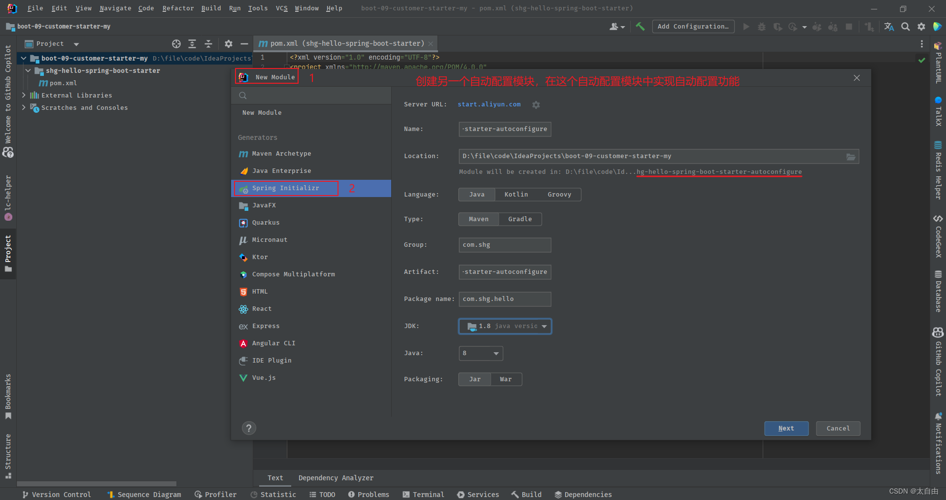Viewport: 946px width, 500px height.
Task: Select Groovy as the language
Action: point(559,195)
